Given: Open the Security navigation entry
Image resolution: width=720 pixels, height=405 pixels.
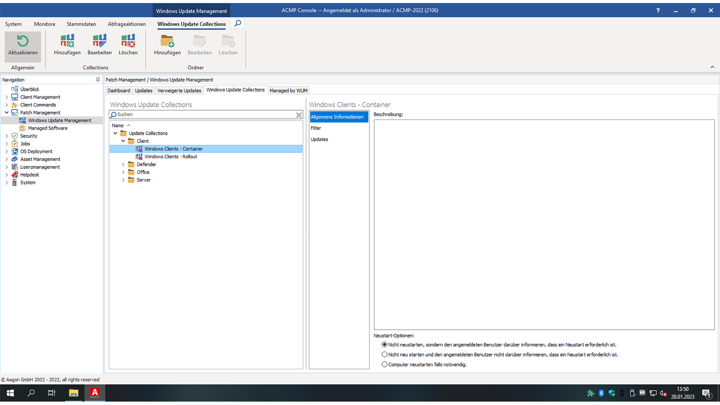Looking at the screenshot, I should (28, 136).
